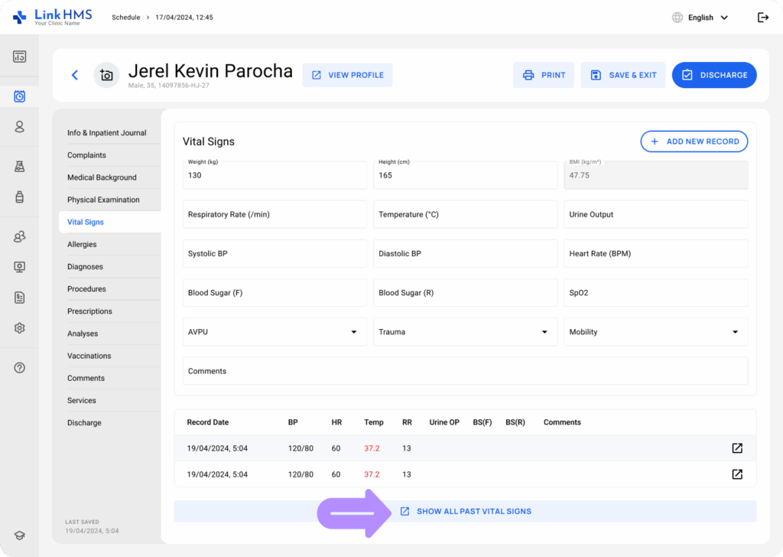The width and height of the screenshot is (783, 557).
Task: Open the staff users sidebar icon
Action: coord(19,236)
